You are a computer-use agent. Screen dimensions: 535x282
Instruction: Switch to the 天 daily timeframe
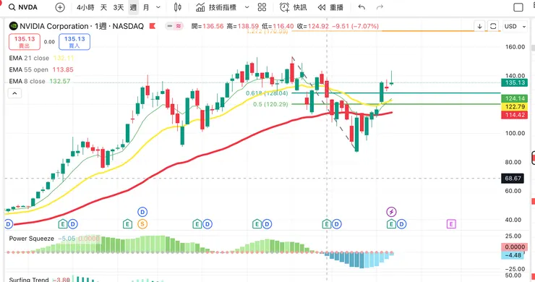[103, 7]
